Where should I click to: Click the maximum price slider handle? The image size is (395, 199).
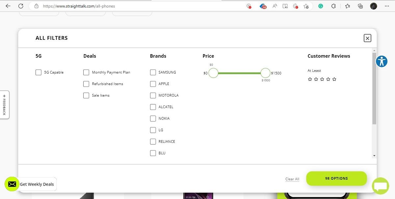[x=265, y=73]
